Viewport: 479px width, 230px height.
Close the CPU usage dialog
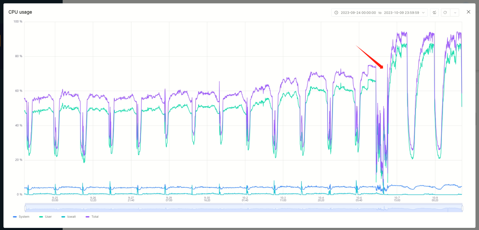[x=468, y=12]
